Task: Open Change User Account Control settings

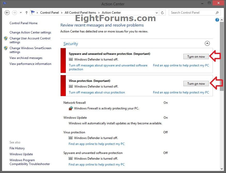Action: pos(30,40)
